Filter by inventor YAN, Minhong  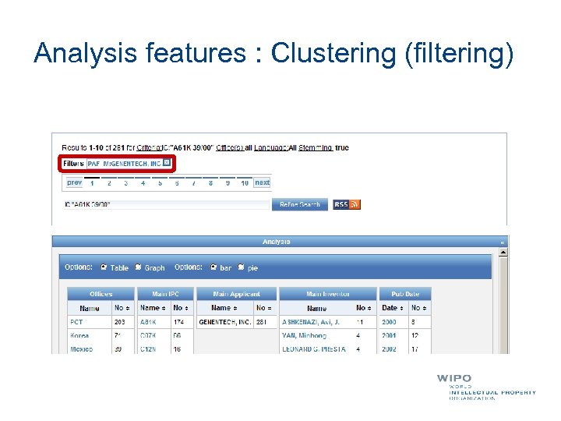click(304, 335)
